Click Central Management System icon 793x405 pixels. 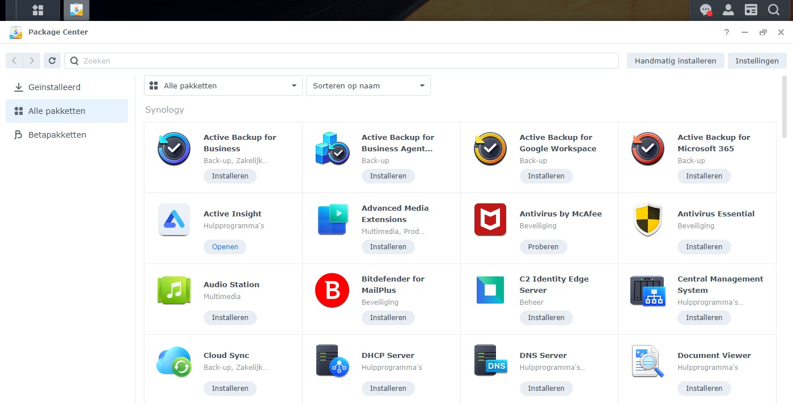[x=648, y=291]
